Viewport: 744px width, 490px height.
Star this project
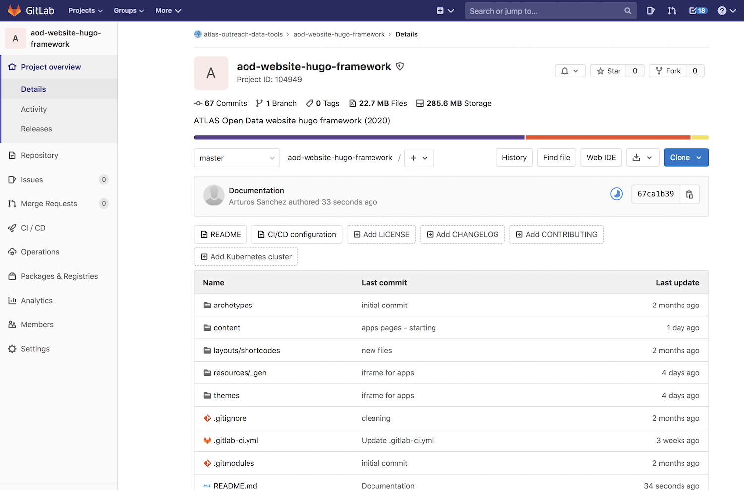[609, 71]
